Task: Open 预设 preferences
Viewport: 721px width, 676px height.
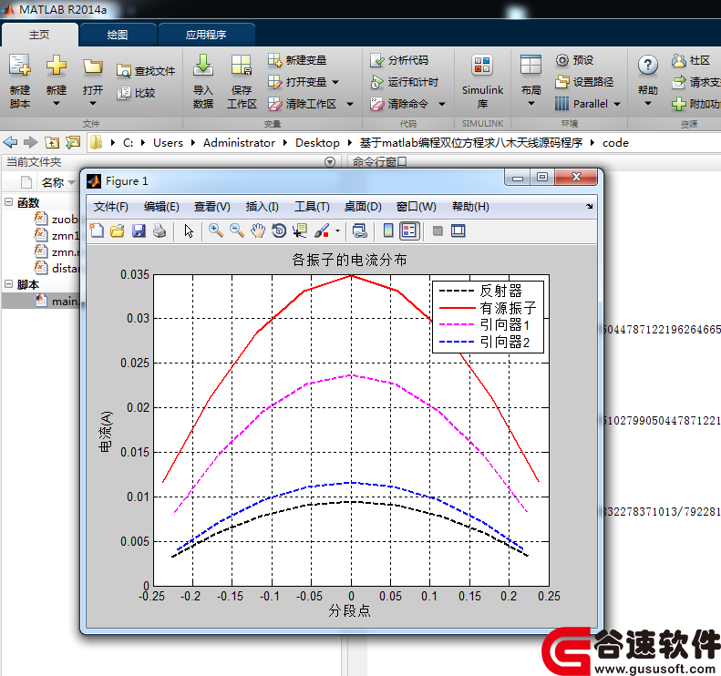Action: [x=574, y=60]
